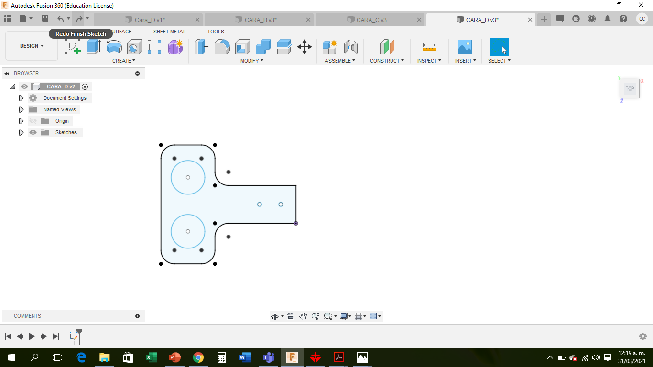Jump to the beginning of the timeline
The height and width of the screenshot is (367, 653).
click(x=8, y=336)
